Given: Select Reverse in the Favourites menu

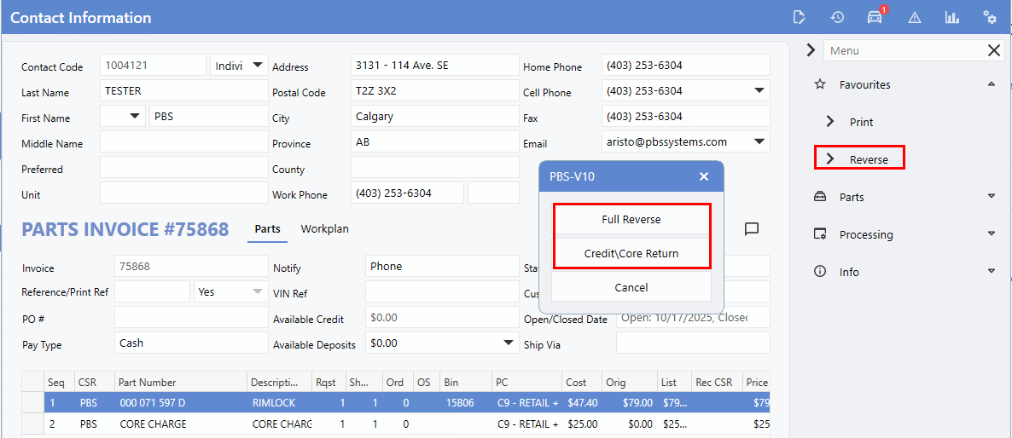Looking at the screenshot, I should [x=868, y=159].
